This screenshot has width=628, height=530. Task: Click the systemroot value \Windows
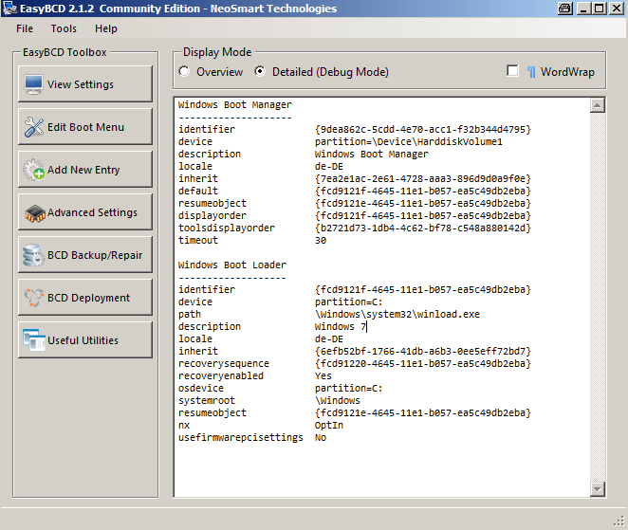(x=338, y=400)
